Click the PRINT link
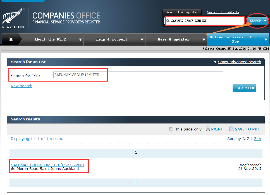 217,129
